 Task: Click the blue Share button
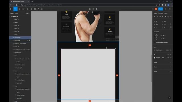pyautogui.click(x=161, y=9)
